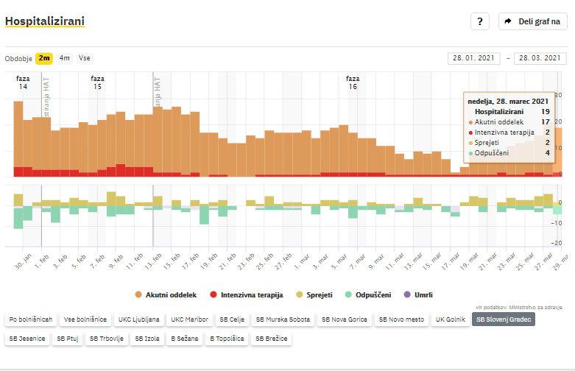Click the Hospitalizirani heading link
Viewport: 575px width, 371px height.
[x=45, y=21]
